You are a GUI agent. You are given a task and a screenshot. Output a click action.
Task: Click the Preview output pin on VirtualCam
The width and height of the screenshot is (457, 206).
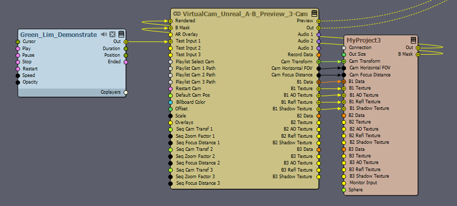(319, 21)
